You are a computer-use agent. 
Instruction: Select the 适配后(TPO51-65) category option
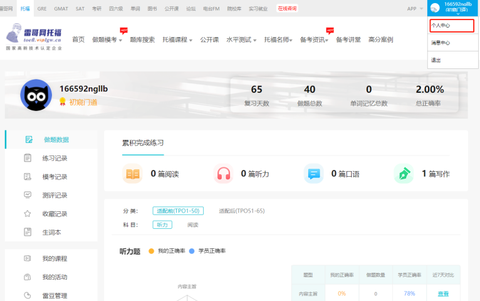click(x=242, y=211)
